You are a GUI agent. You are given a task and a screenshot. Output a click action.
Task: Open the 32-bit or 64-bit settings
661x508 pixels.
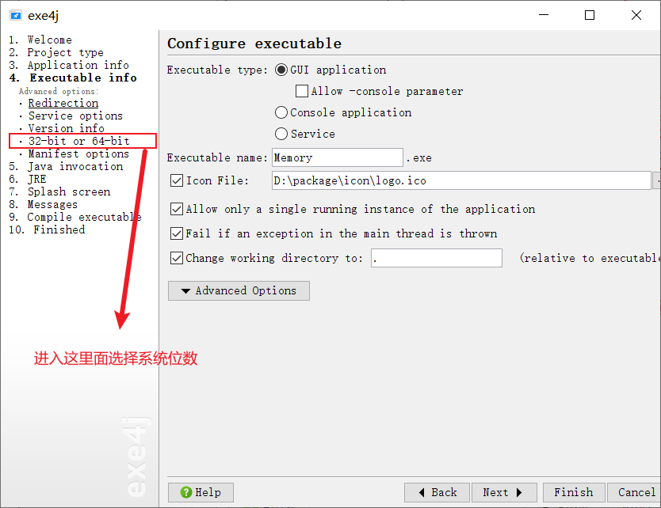coord(78,141)
